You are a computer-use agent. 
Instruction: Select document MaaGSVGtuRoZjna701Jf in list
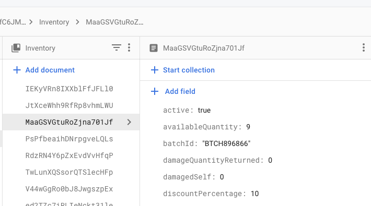tap(71, 122)
